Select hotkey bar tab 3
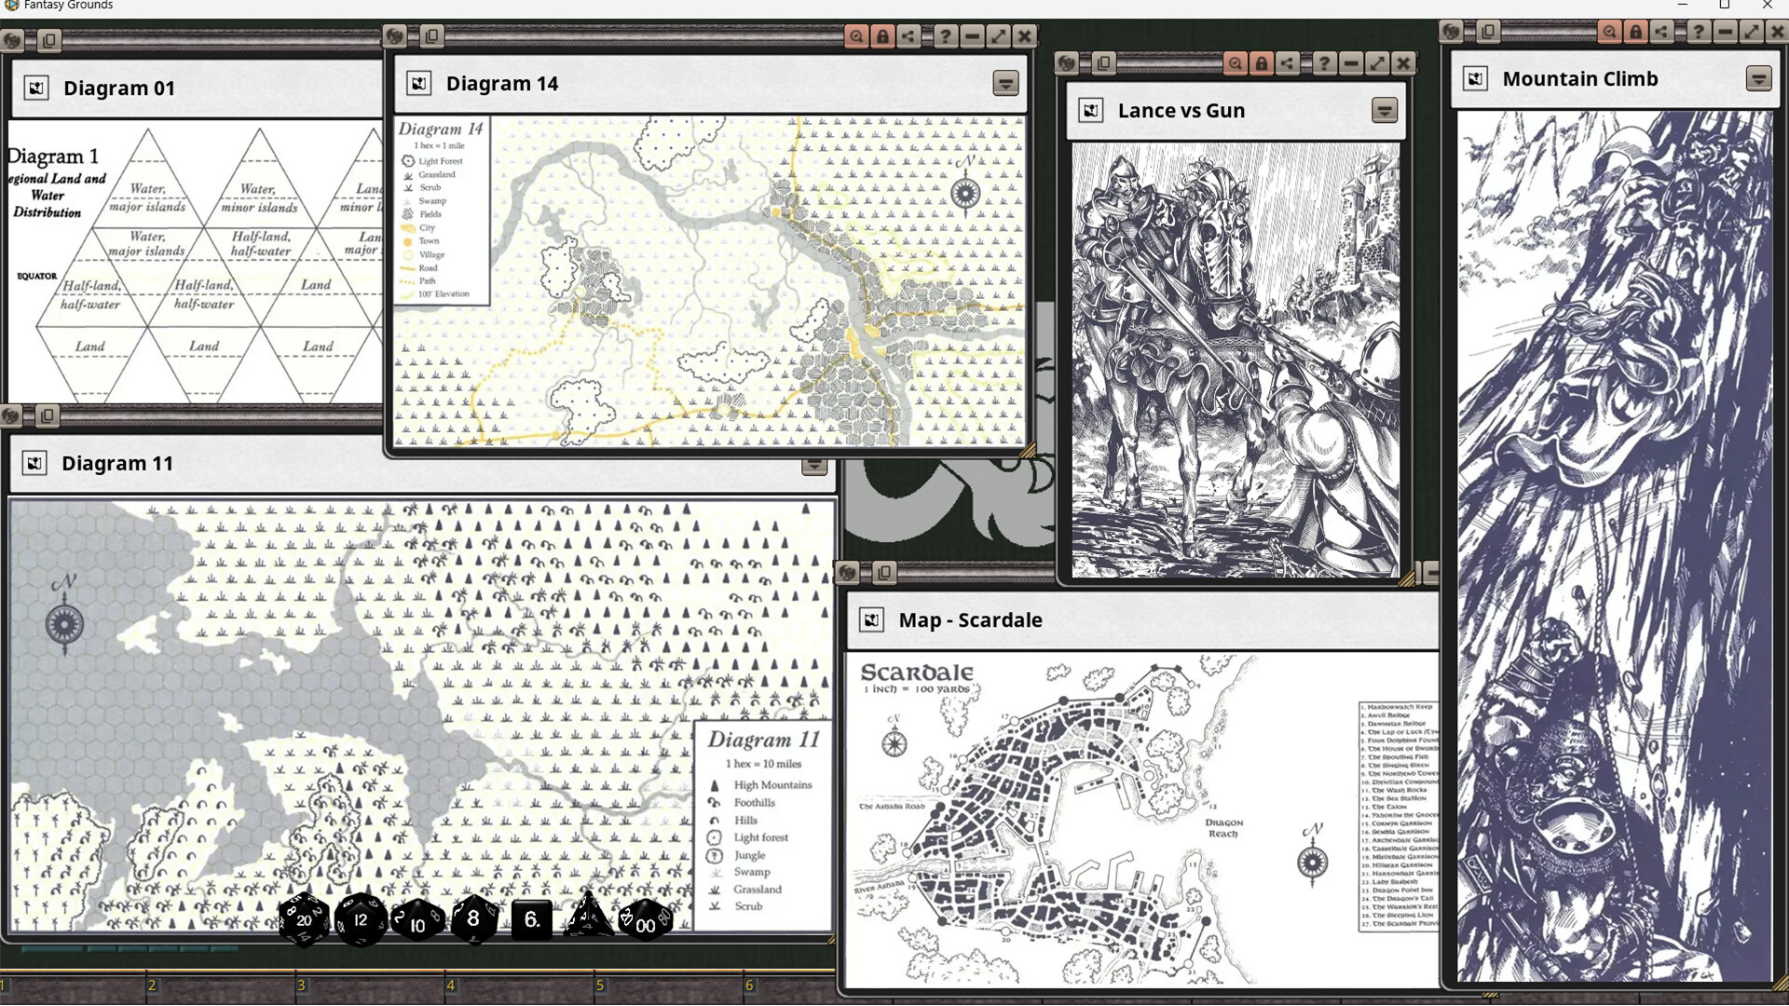 300,985
